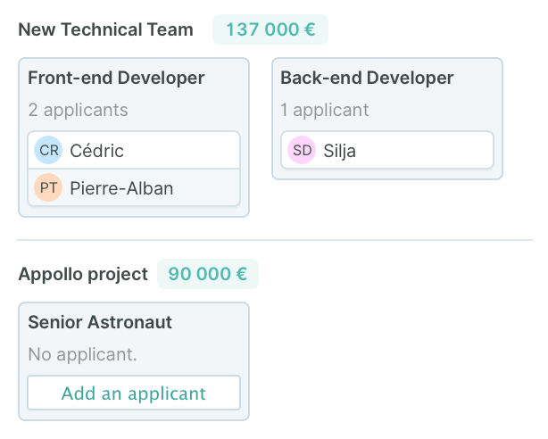Open the Front-end Developer job title
The height and width of the screenshot is (439, 548).
[116, 78]
